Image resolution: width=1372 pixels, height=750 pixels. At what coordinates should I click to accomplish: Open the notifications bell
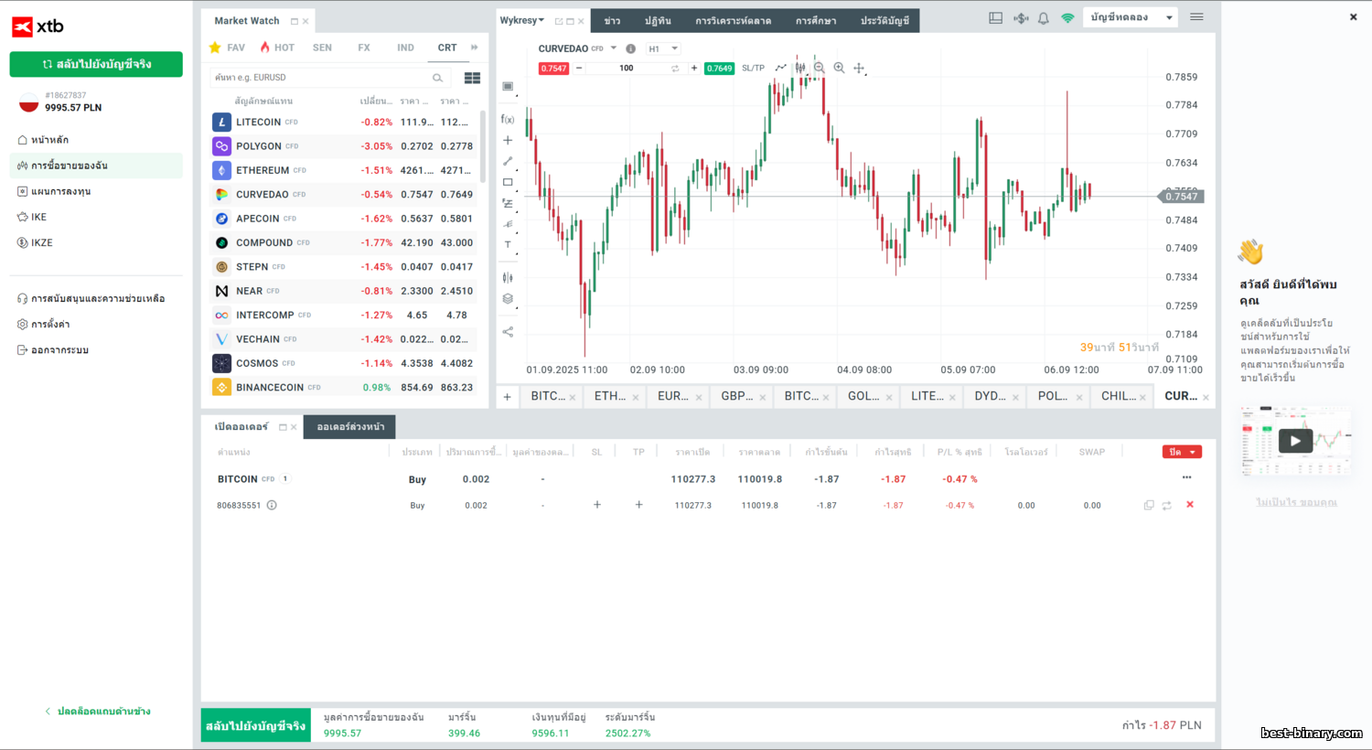[x=1044, y=18]
